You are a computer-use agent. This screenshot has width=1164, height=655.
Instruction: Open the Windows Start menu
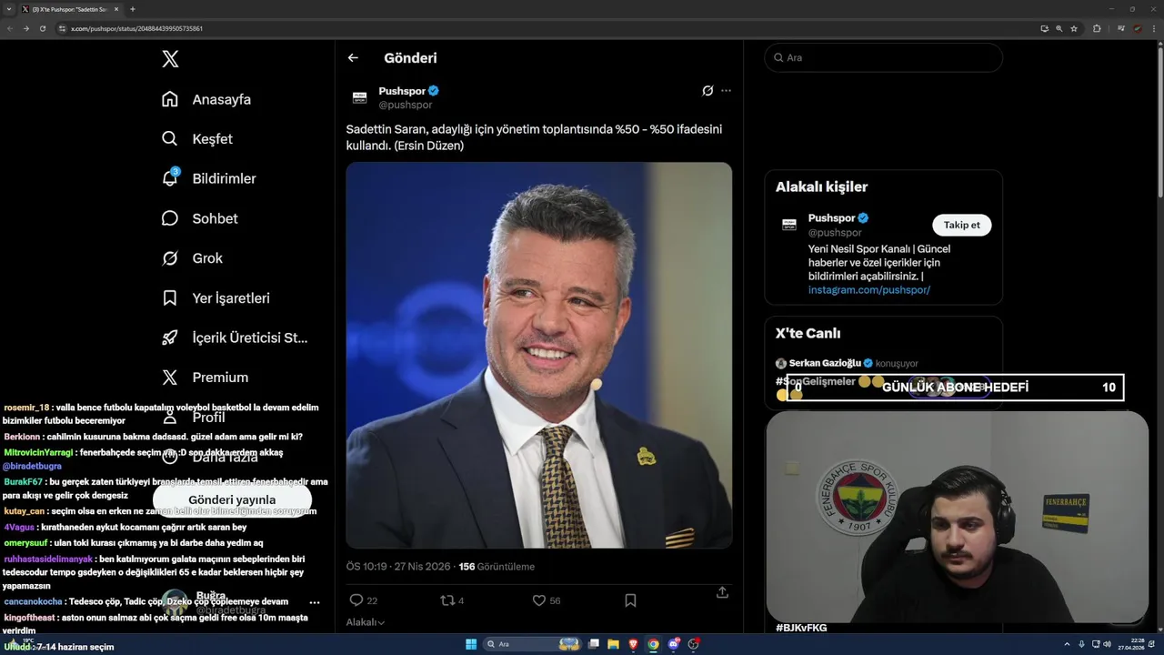pyautogui.click(x=471, y=644)
